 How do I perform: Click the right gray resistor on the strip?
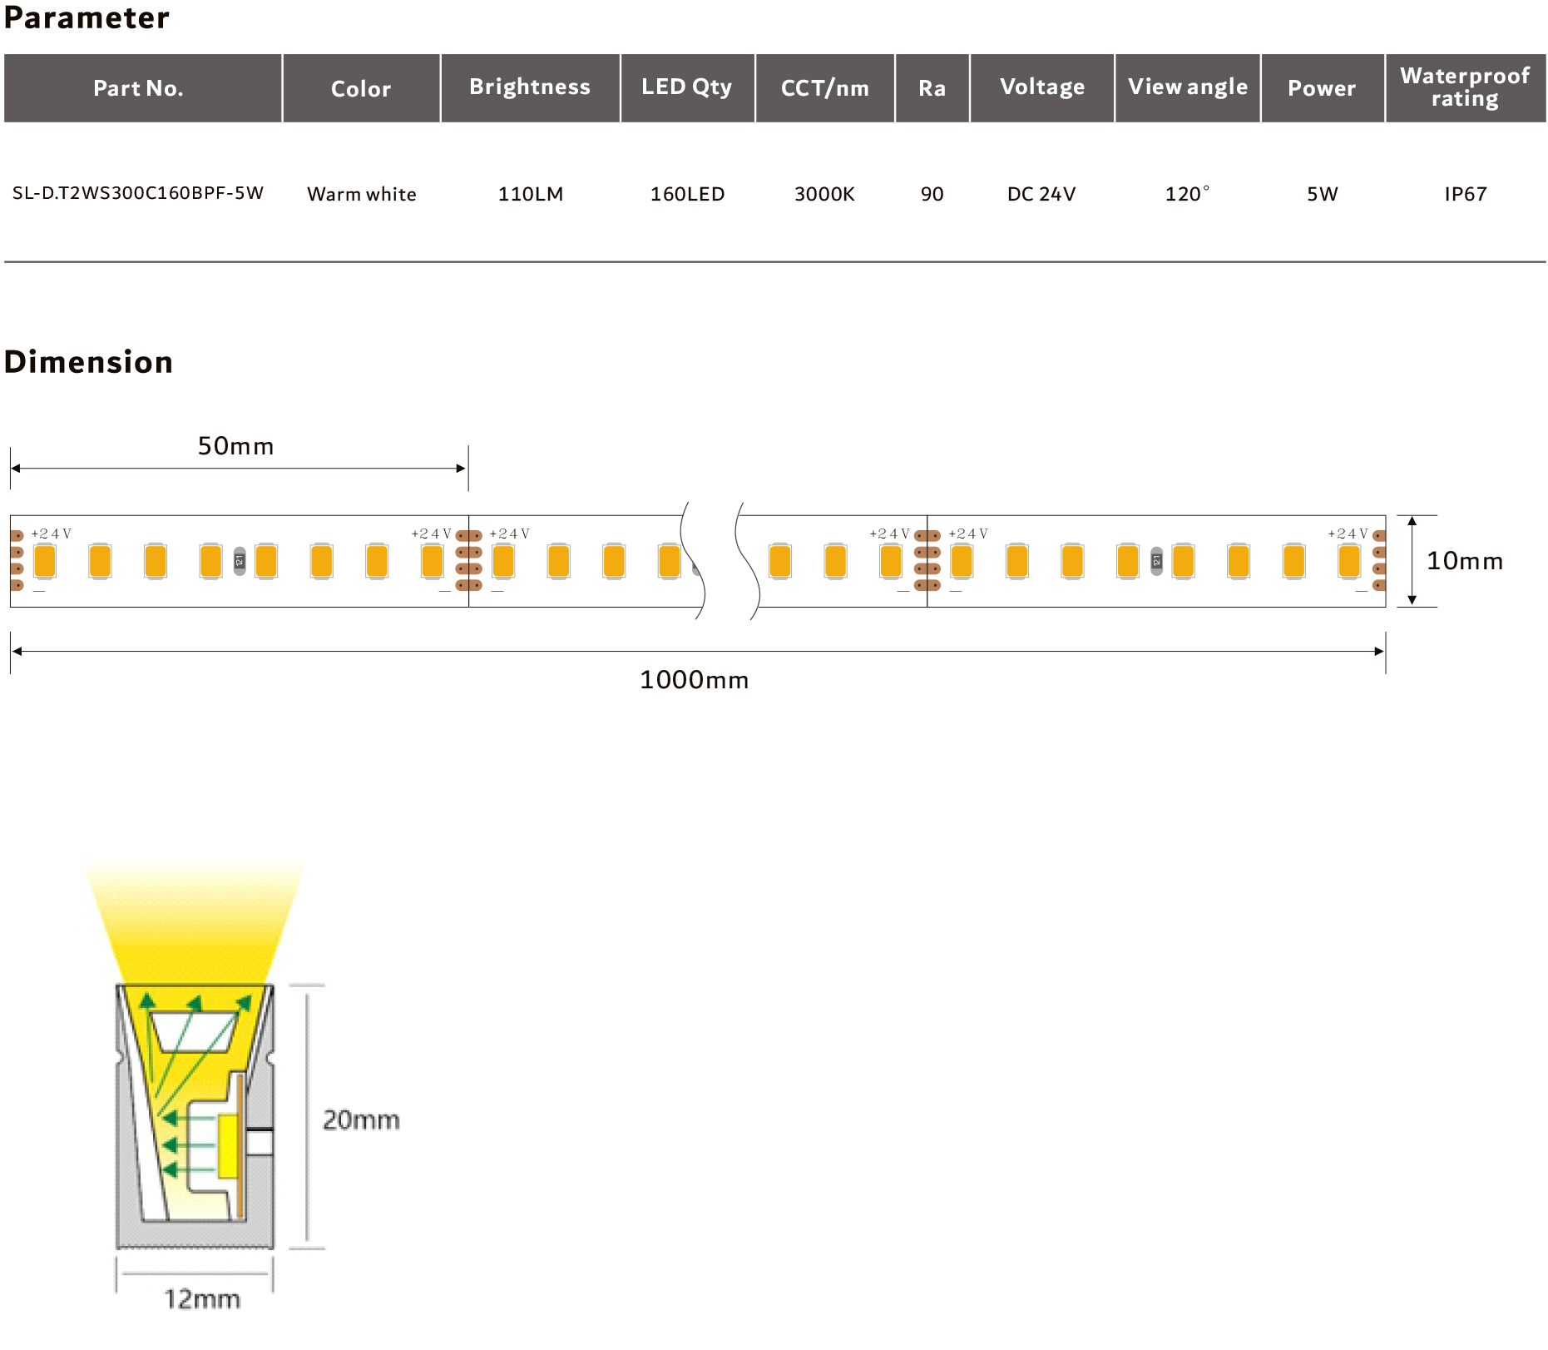(1156, 561)
